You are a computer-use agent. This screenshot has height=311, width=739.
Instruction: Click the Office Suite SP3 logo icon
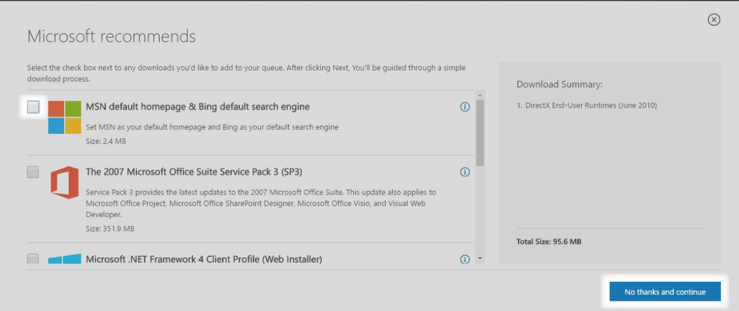tap(65, 182)
